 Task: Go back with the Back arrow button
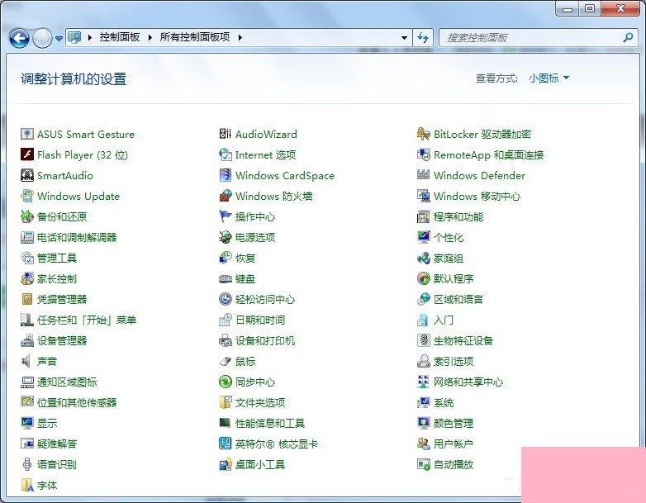(x=18, y=38)
